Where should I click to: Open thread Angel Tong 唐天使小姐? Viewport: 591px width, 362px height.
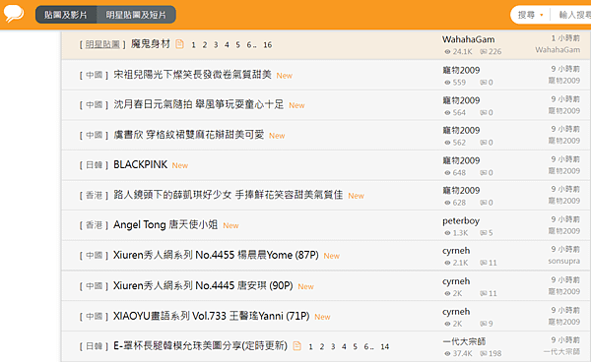click(165, 224)
